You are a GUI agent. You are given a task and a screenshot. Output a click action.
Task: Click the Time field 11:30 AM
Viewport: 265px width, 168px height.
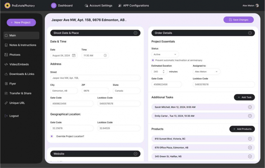click(x=95, y=55)
